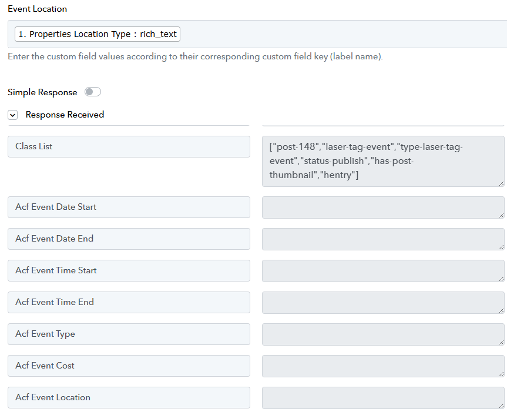Image resolution: width=507 pixels, height=412 pixels.
Task: Click the Acf Event Time End label field
Action: [129, 302]
